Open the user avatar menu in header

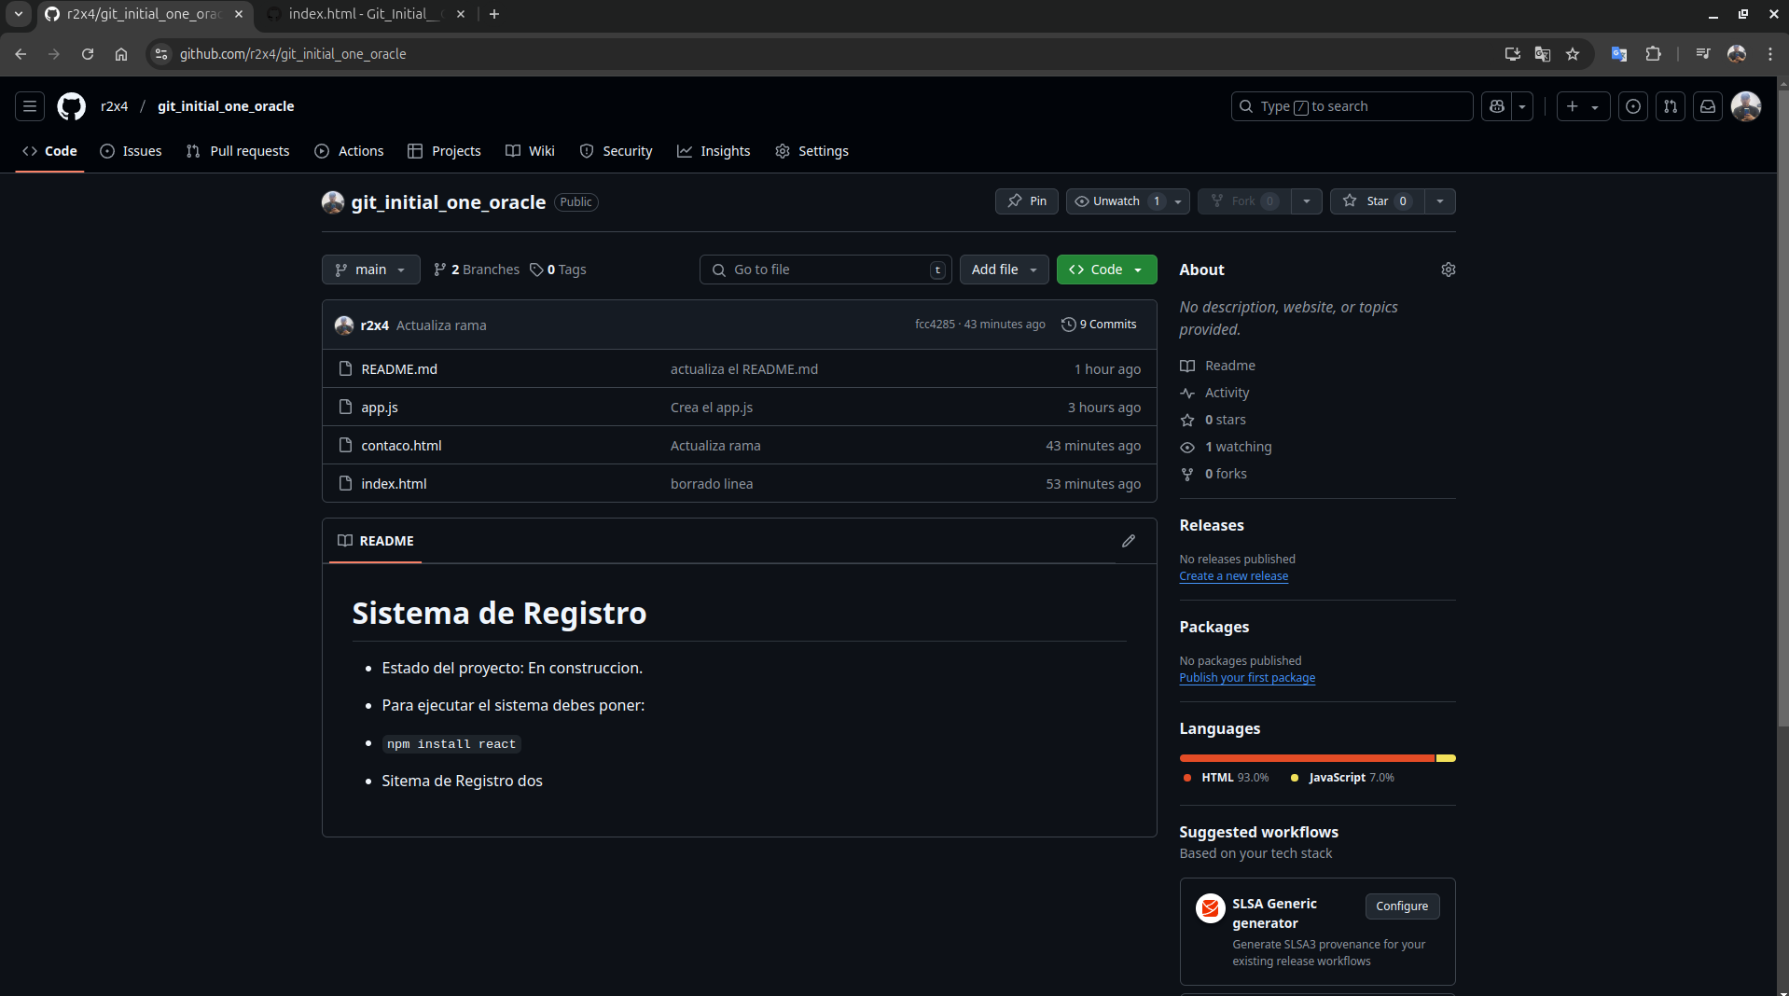(x=1746, y=106)
